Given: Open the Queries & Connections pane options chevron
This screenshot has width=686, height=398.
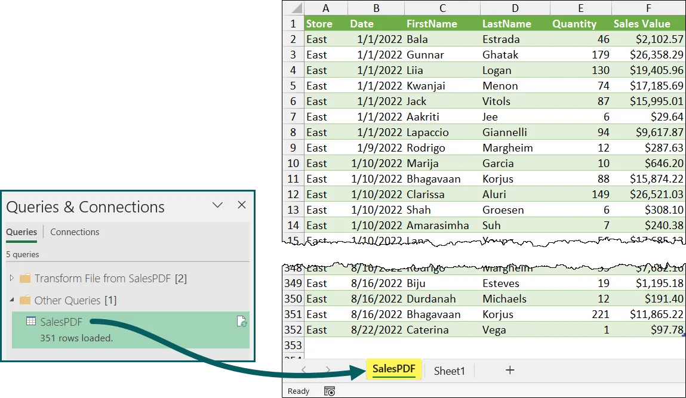Looking at the screenshot, I should click(x=217, y=205).
